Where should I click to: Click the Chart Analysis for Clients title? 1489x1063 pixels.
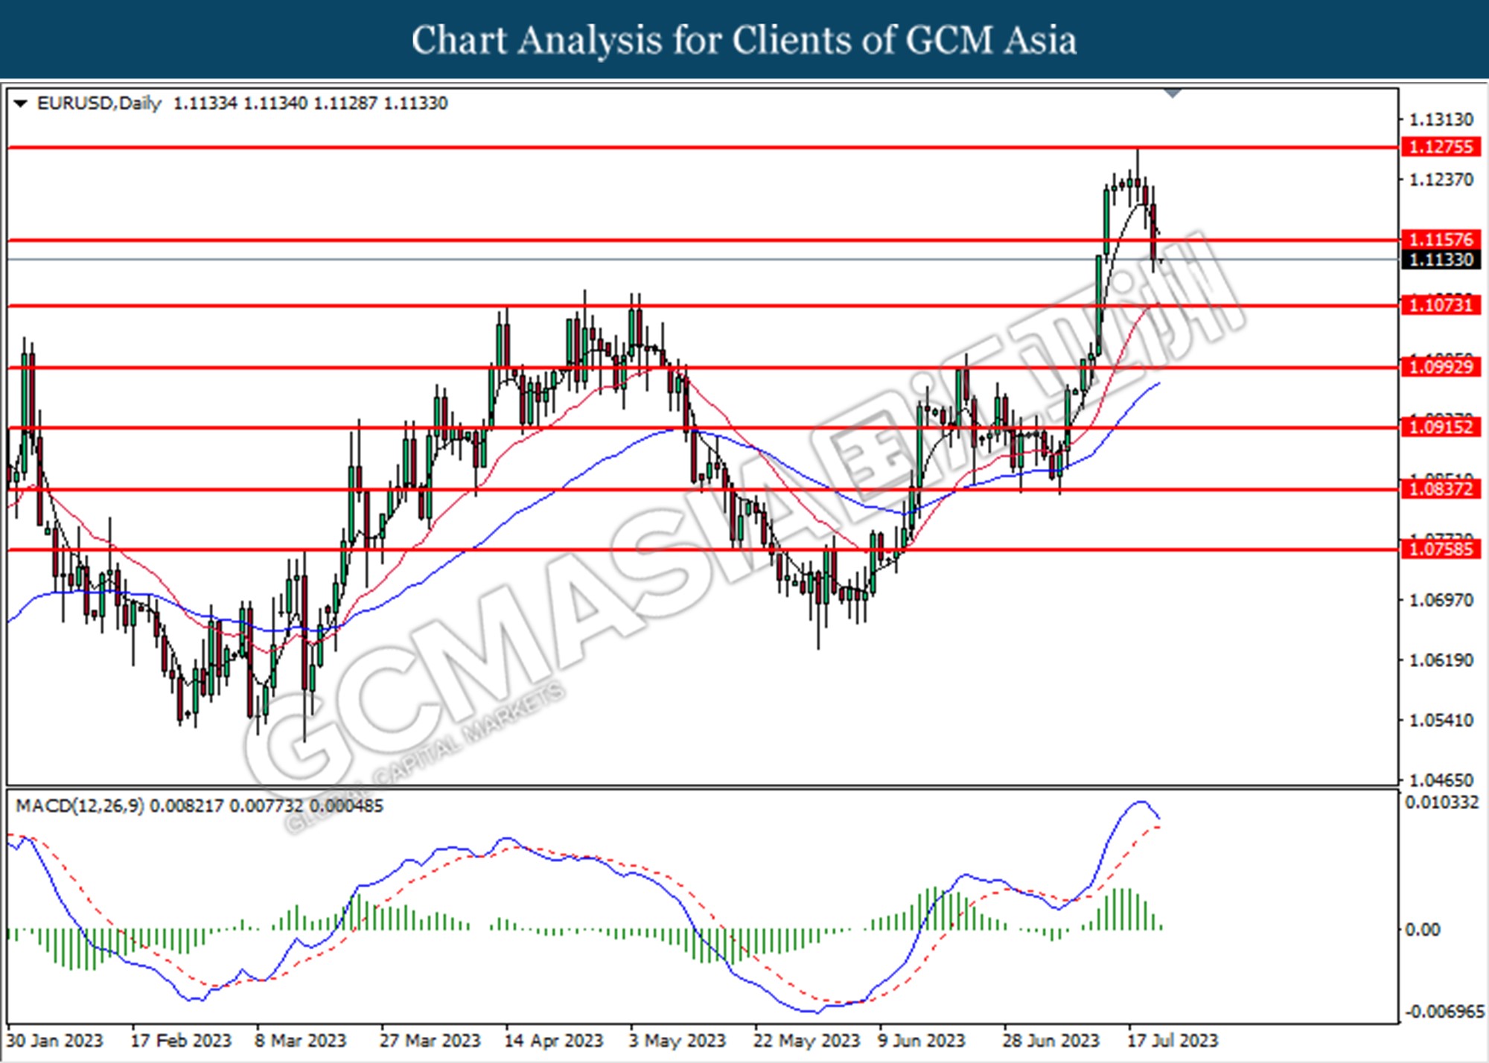pos(744,40)
